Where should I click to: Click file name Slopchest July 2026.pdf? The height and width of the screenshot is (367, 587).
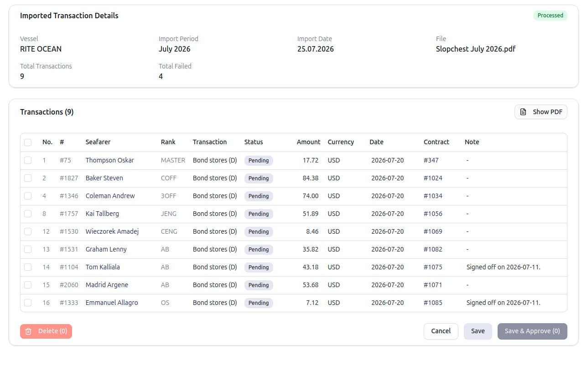(476, 49)
